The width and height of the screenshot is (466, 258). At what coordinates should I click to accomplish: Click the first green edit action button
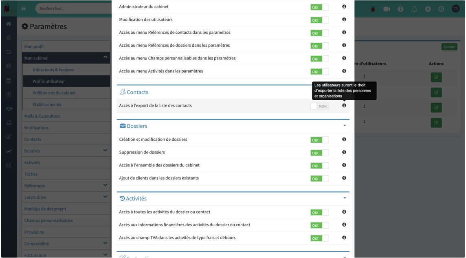point(436,77)
